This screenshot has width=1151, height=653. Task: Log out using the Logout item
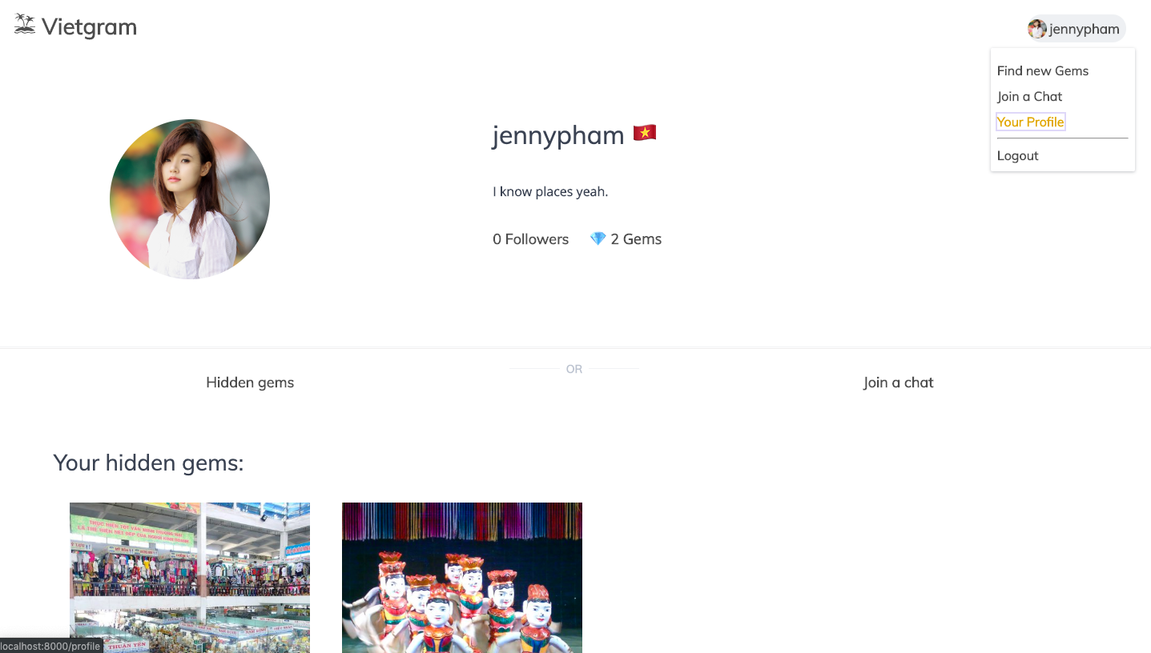click(1017, 155)
